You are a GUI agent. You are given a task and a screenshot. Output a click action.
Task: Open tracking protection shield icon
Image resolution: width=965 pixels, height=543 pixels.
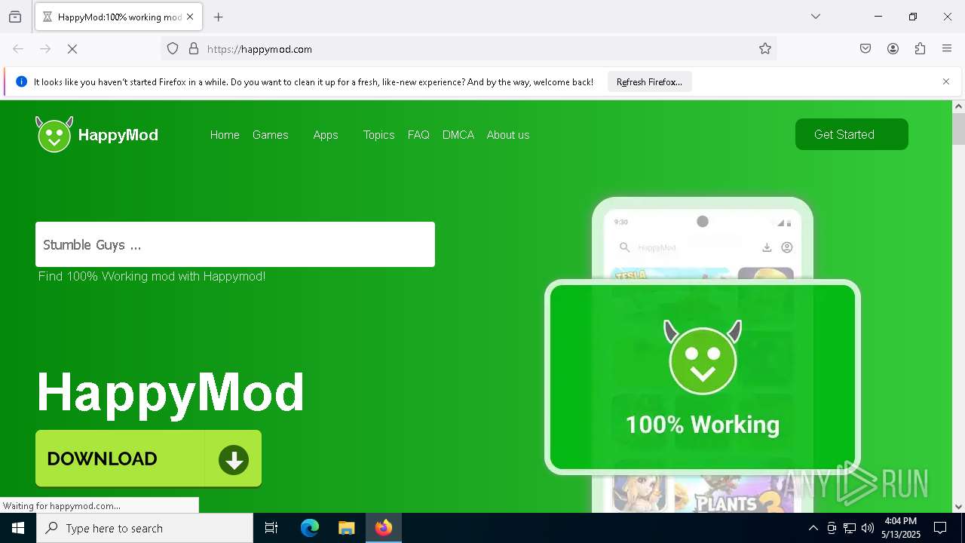[173, 49]
